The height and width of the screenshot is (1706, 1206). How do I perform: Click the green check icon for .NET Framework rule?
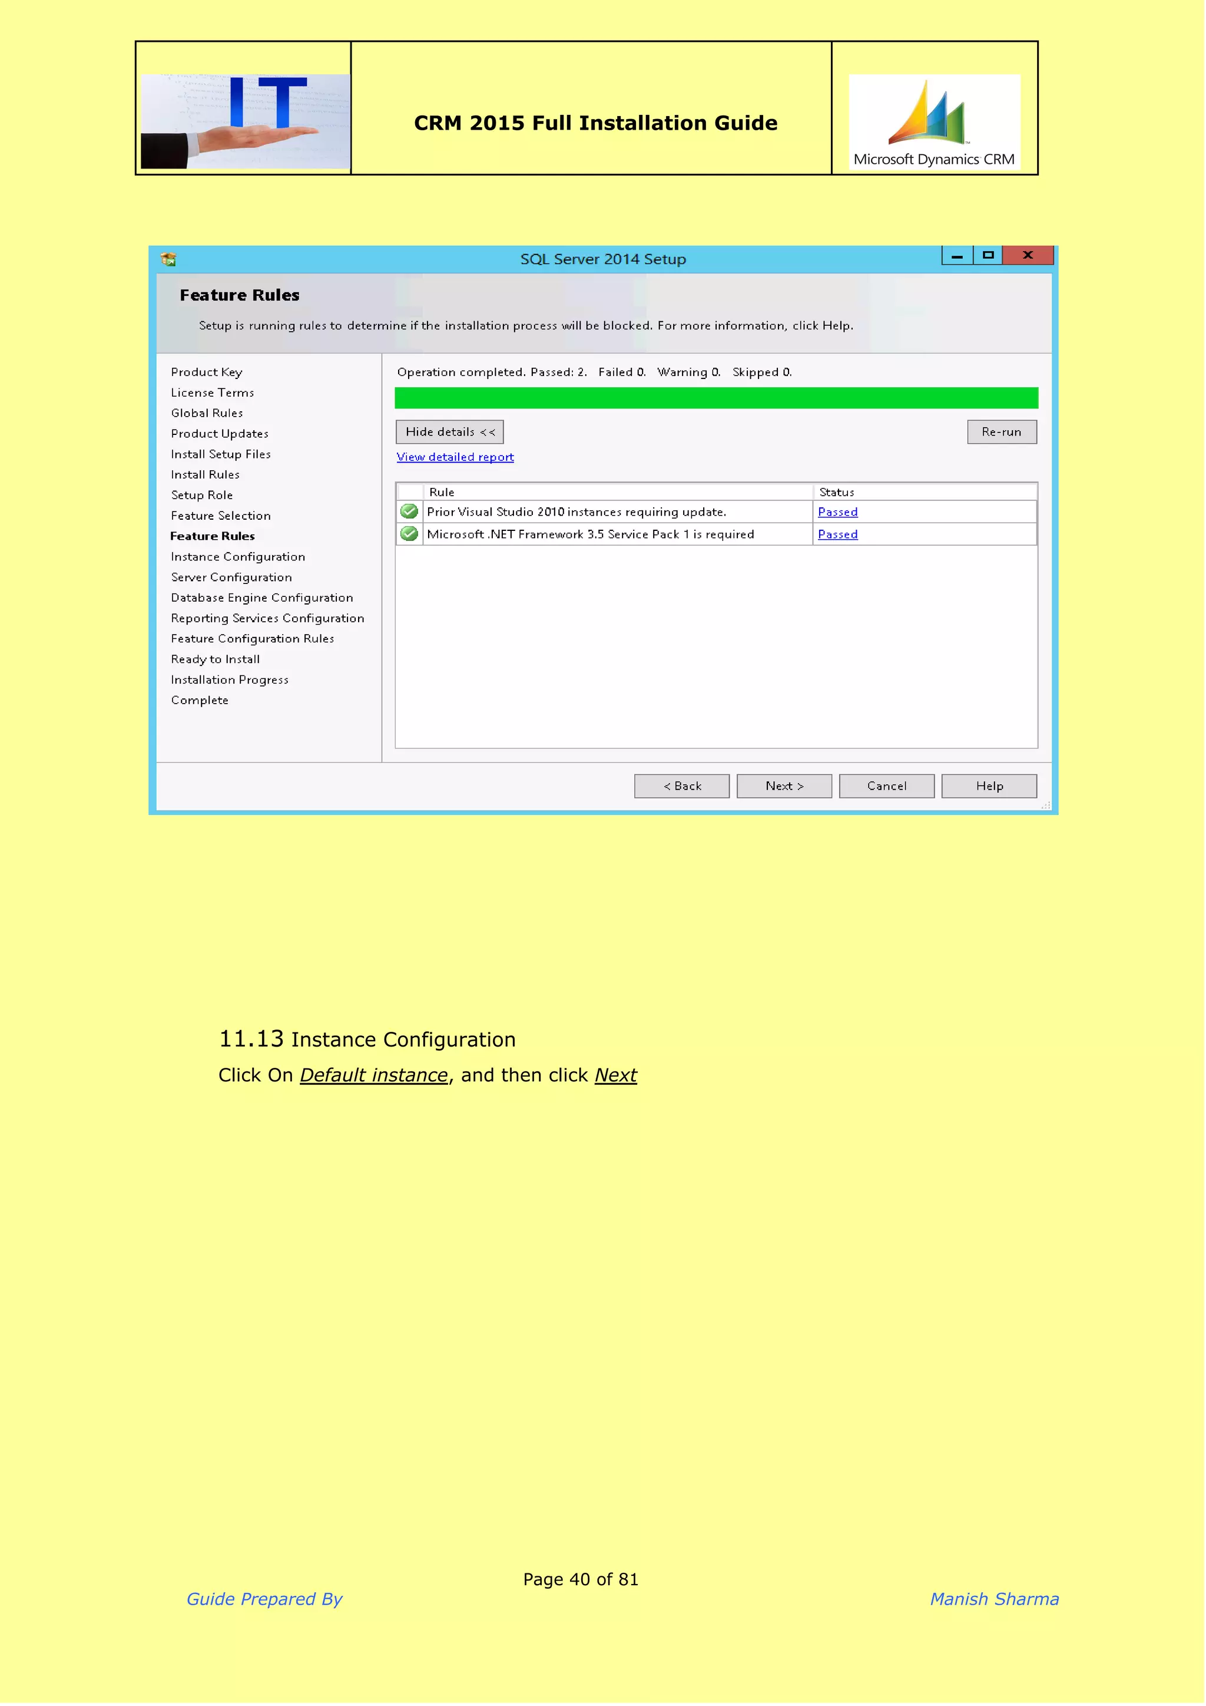(409, 534)
